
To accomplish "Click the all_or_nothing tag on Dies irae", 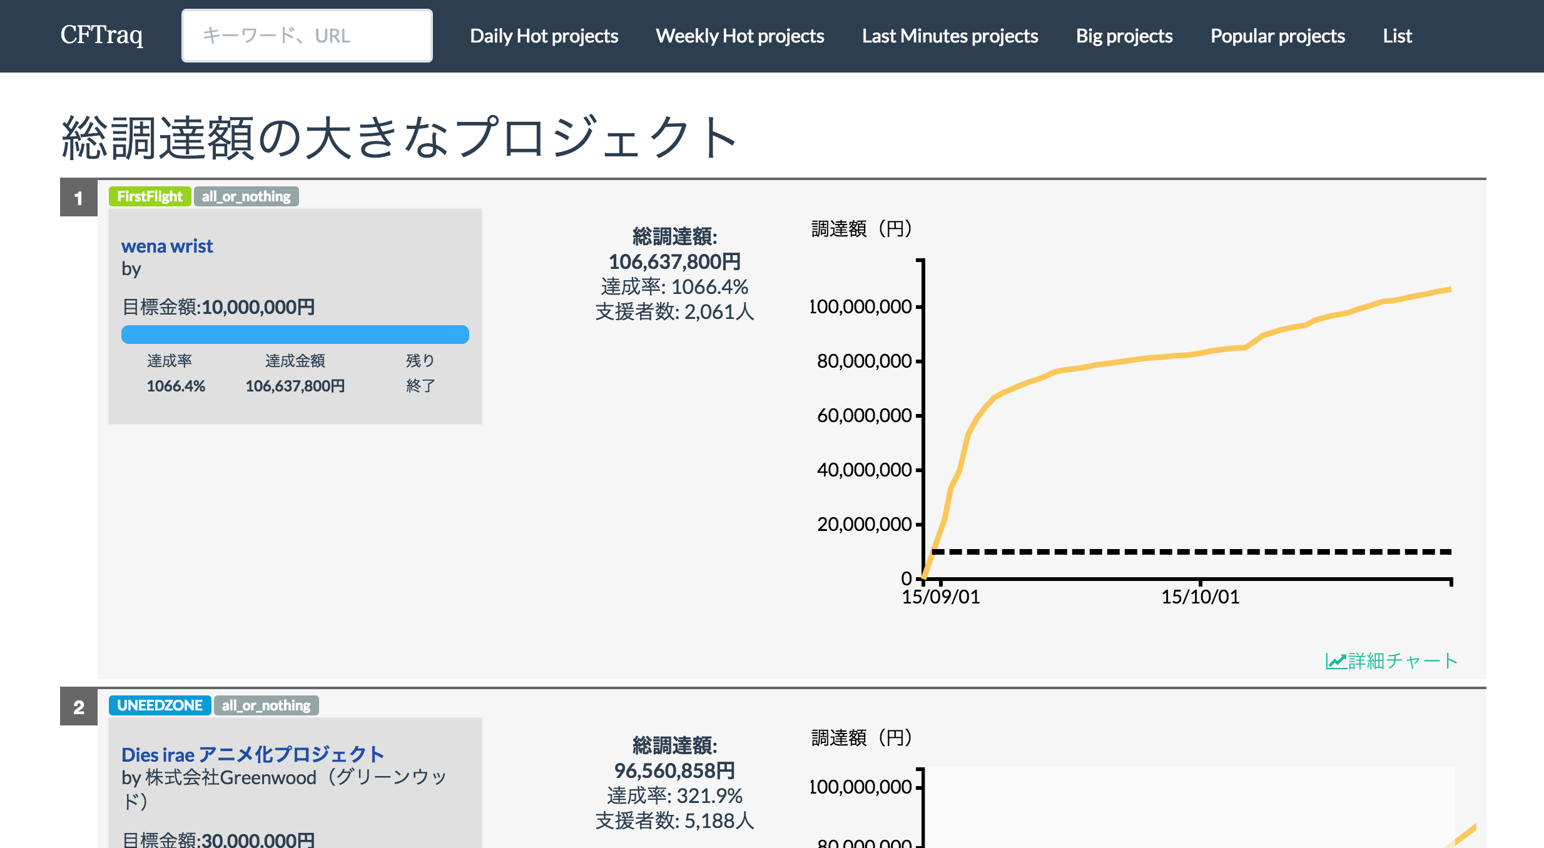I will tap(266, 705).
